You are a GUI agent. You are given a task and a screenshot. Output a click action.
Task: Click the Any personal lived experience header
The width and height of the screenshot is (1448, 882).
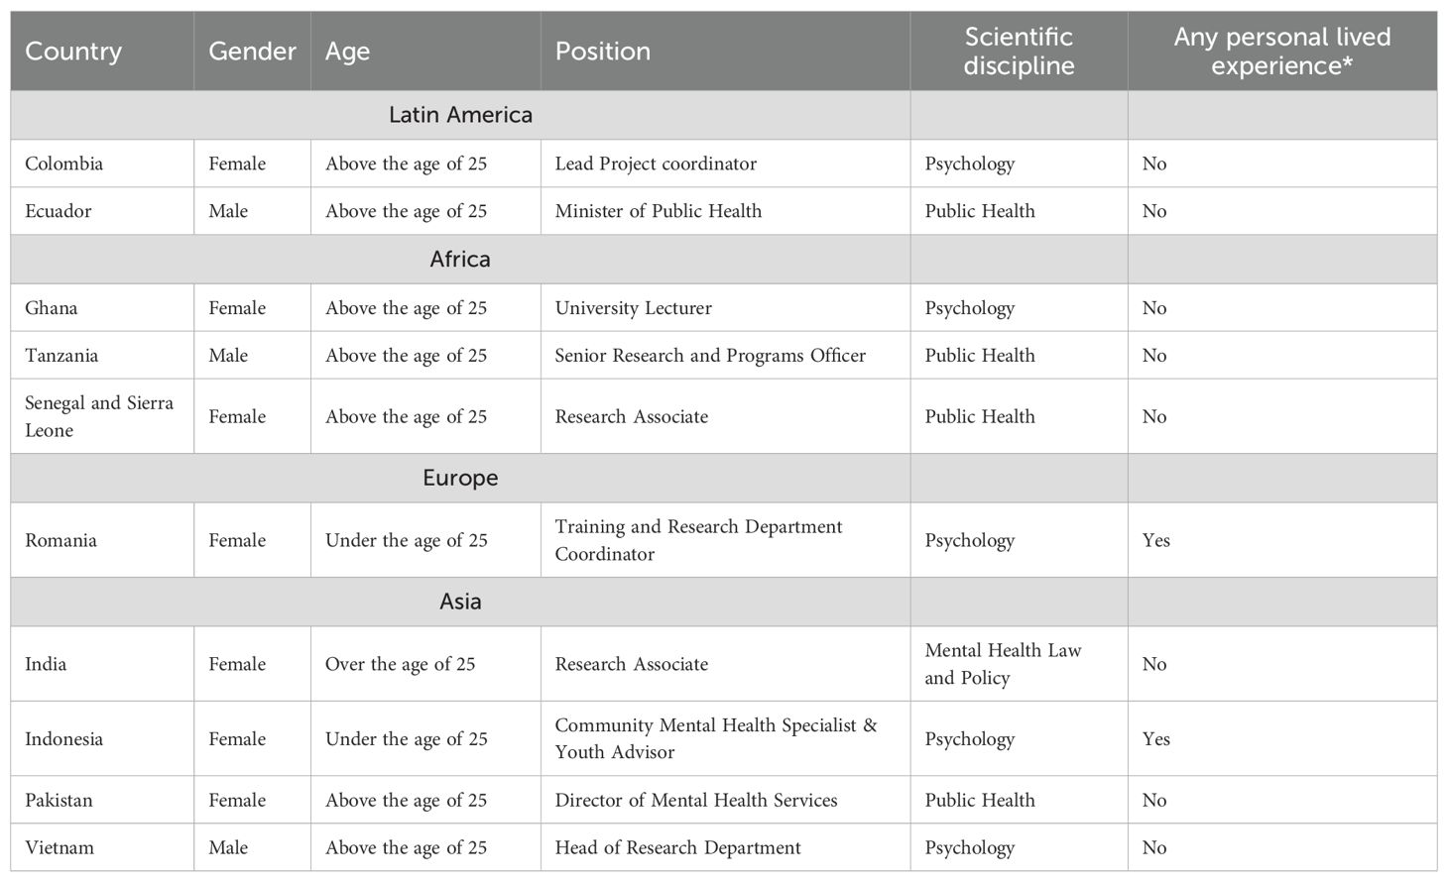[x=1281, y=52]
